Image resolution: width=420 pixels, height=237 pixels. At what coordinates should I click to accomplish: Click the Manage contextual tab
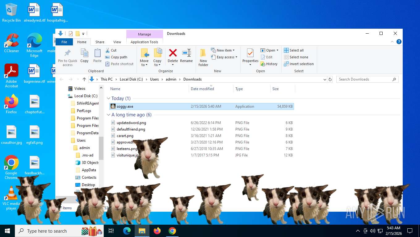tap(144, 34)
